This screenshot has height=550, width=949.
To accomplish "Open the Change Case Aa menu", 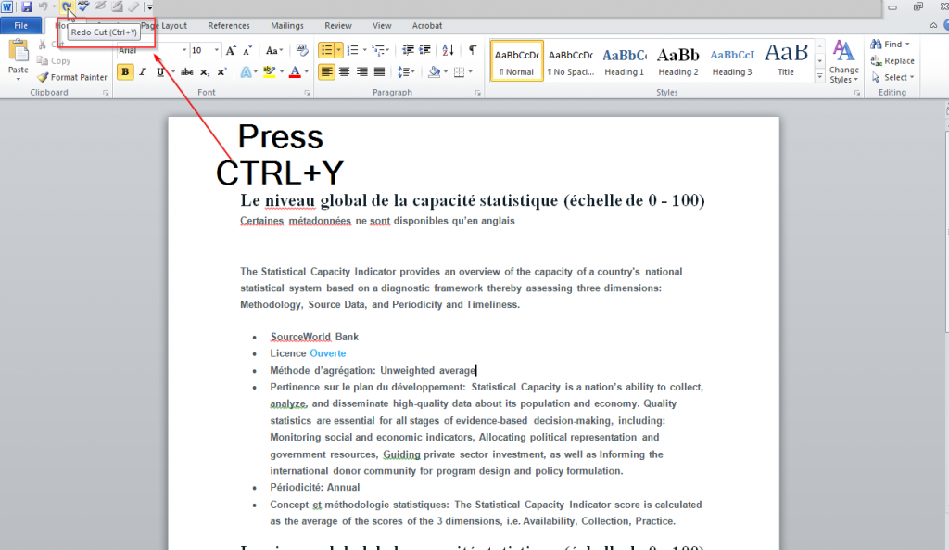I will coord(273,51).
